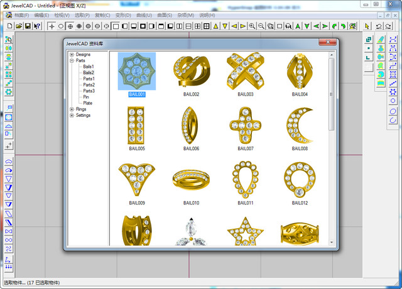Activate the context Help pointer icon

37,26
